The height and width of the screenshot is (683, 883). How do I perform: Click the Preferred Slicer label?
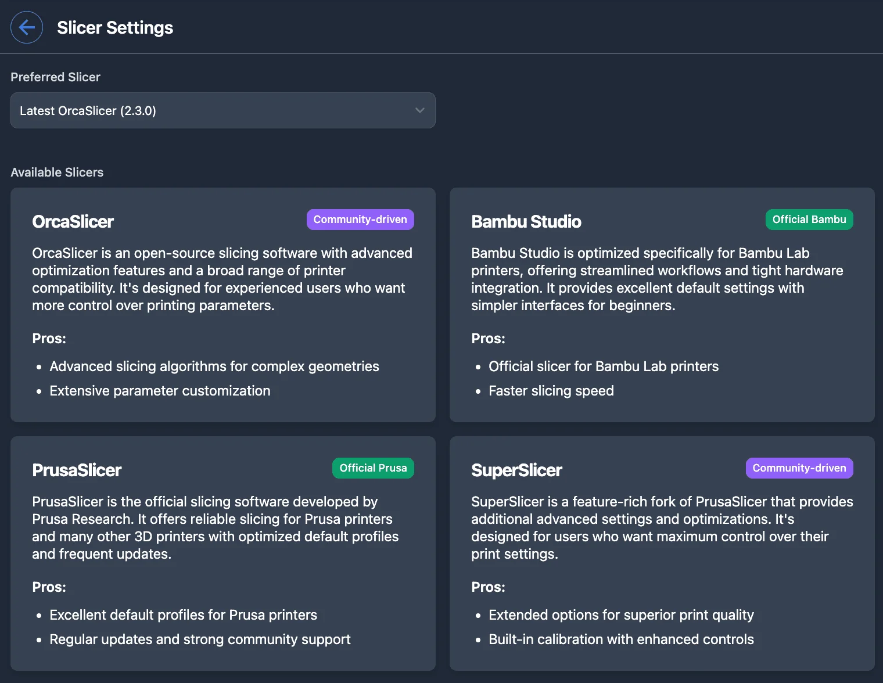[x=55, y=77]
